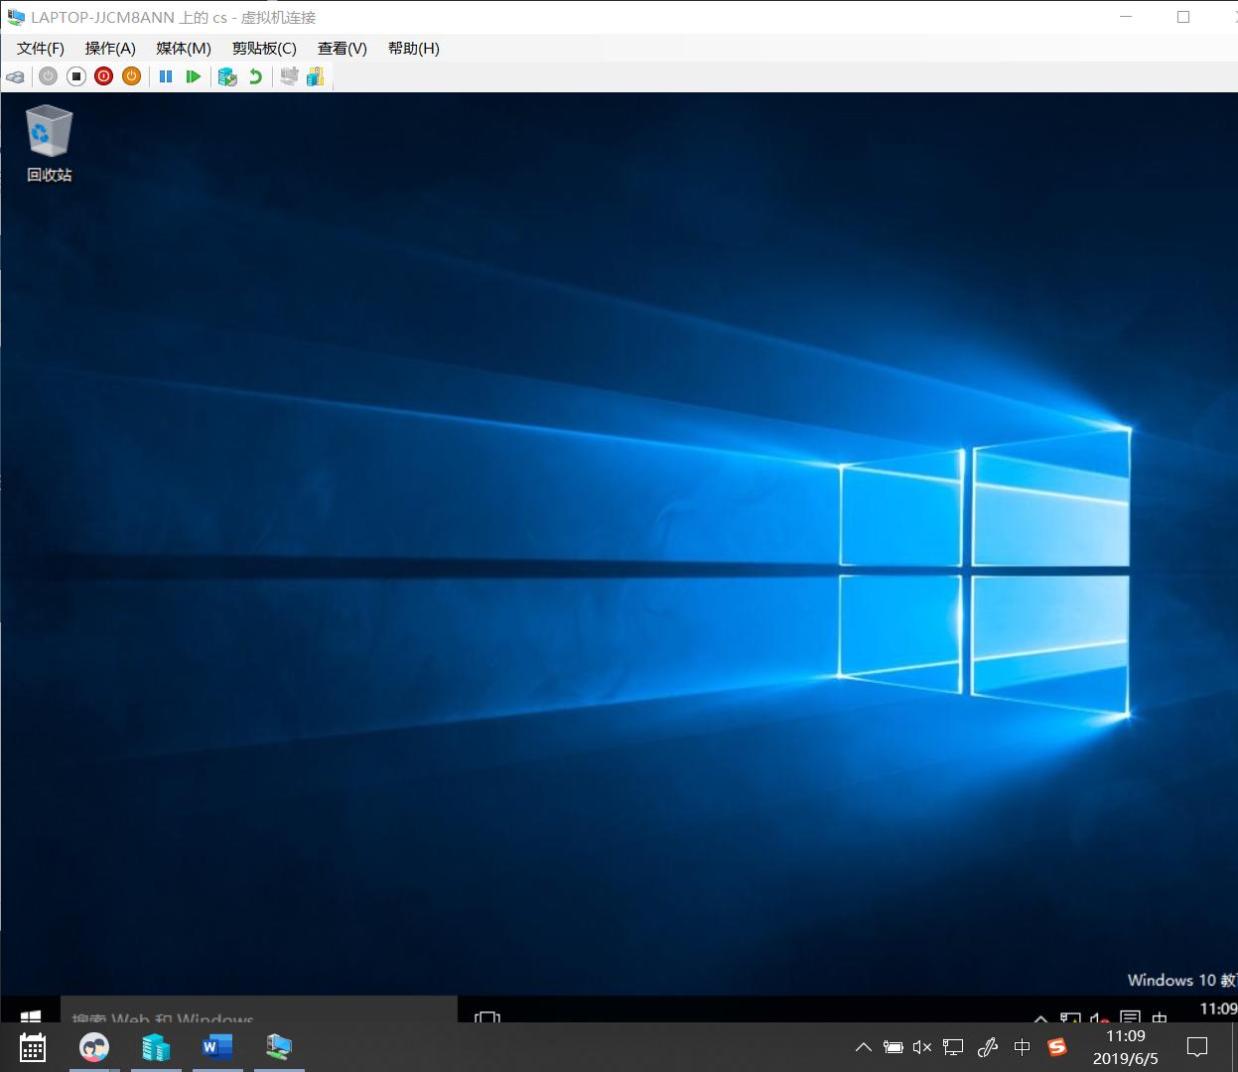1238x1072 pixels.
Task: Toggle the 中 input mode indicator
Action: coord(1023,1047)
